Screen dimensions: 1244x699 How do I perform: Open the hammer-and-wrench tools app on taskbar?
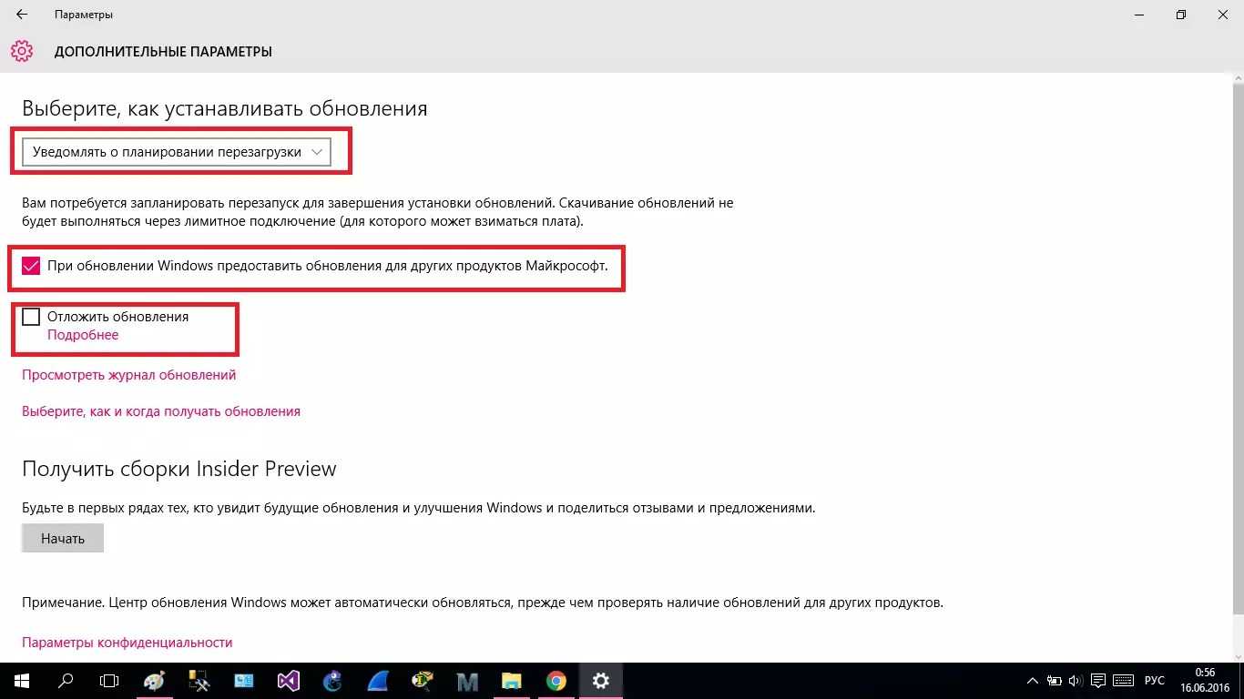click(x=199, y=681)
